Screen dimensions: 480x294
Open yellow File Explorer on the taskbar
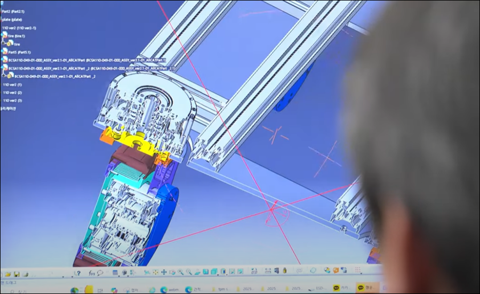(x=89, y=289)
